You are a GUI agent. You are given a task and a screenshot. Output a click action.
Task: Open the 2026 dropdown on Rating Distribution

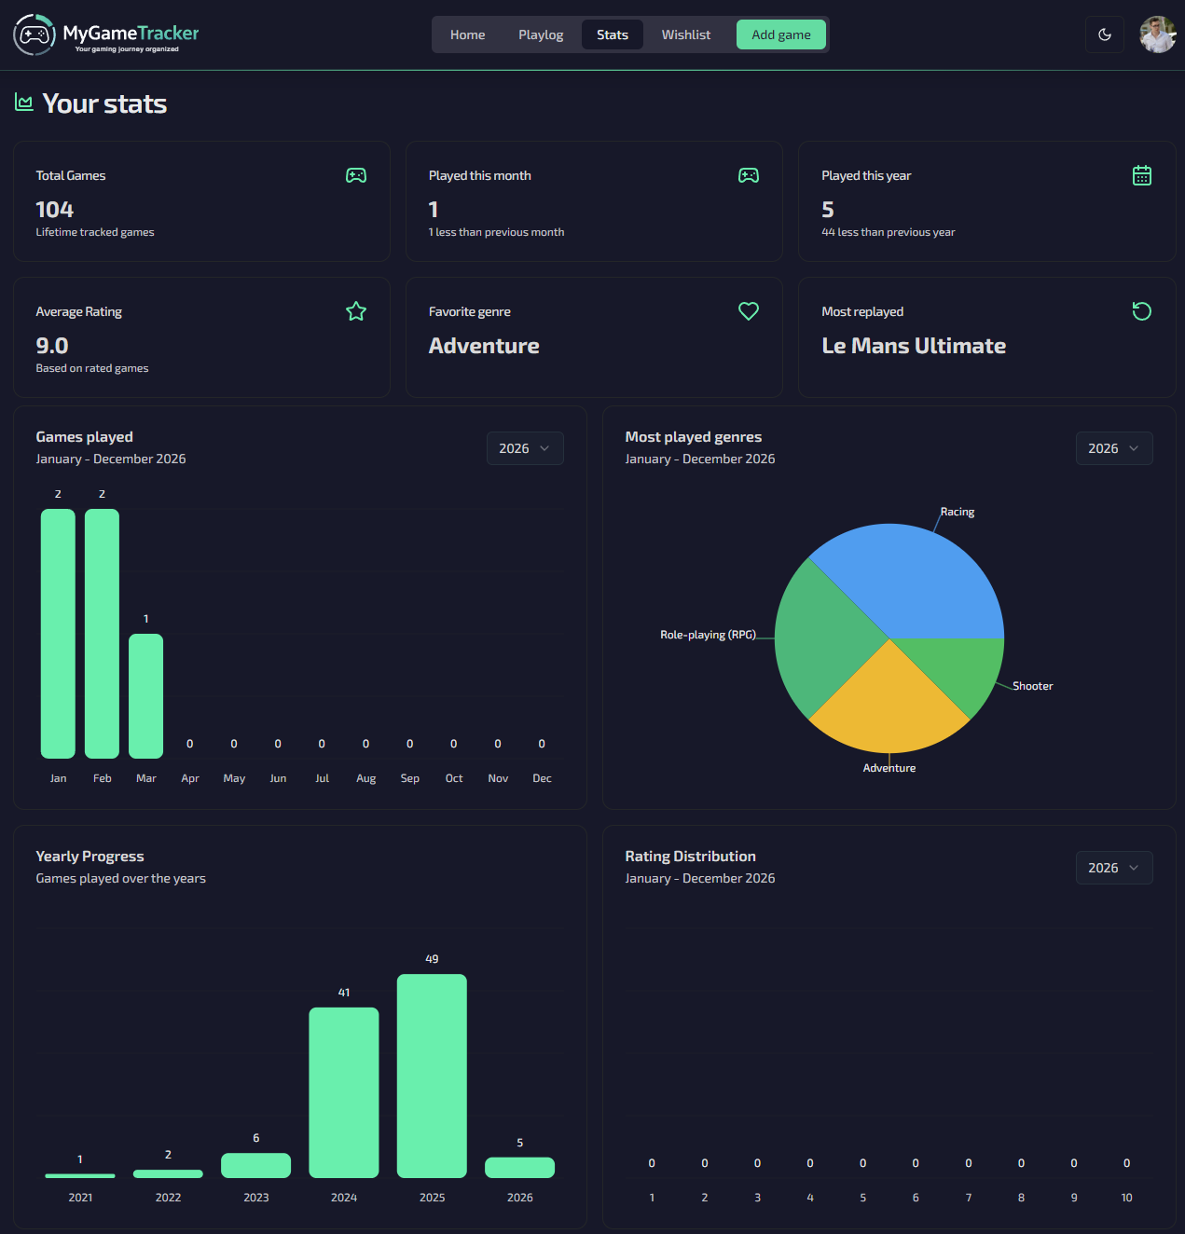pos(1114,868)
